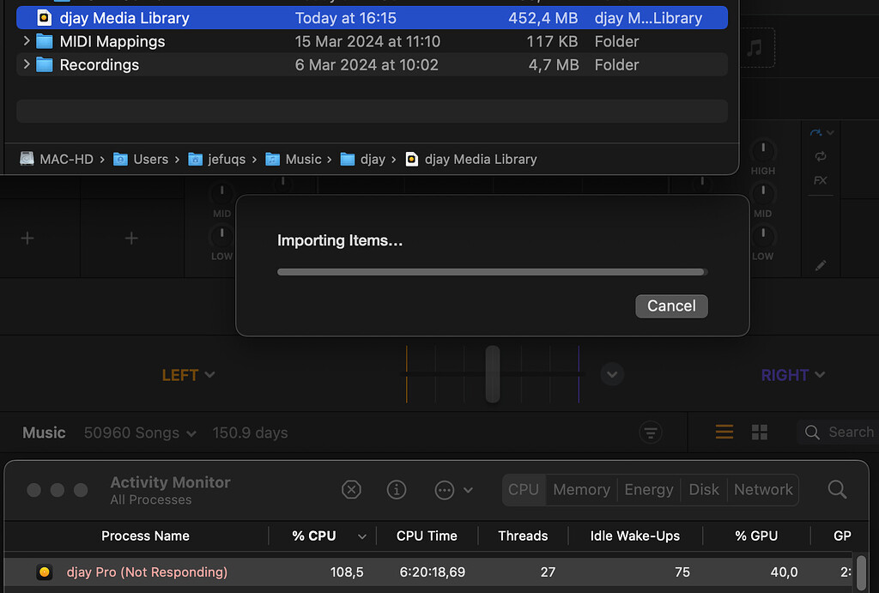Switch to the Memory tab in Activity Monitor
The image size is (879, 593).
[x=581, y=489]
